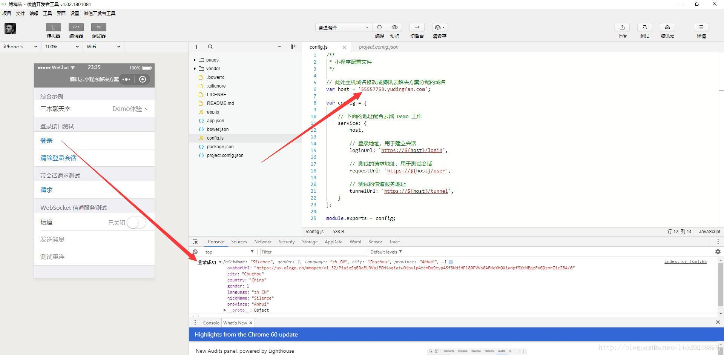Open devtools more options vertical dots
This screenshot has height=355, width=724.
718,241
